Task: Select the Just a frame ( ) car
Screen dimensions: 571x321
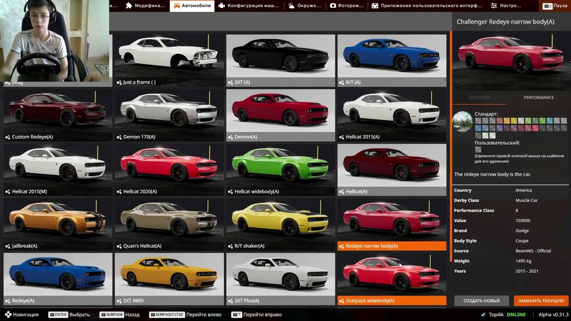Action: (169, 60)
